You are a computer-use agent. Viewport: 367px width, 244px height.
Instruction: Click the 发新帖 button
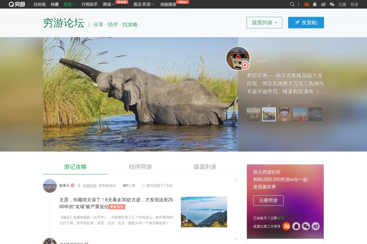pyautogui.click(x=306, y=23)
